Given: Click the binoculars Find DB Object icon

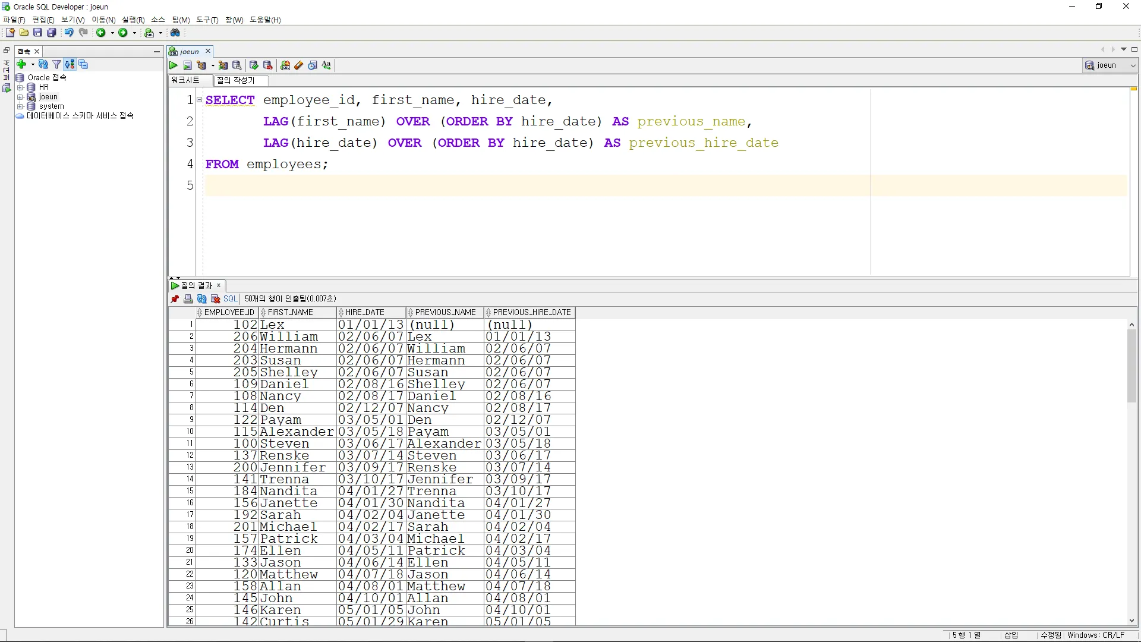Looking at the screenshot, I should tap(175, 33).
